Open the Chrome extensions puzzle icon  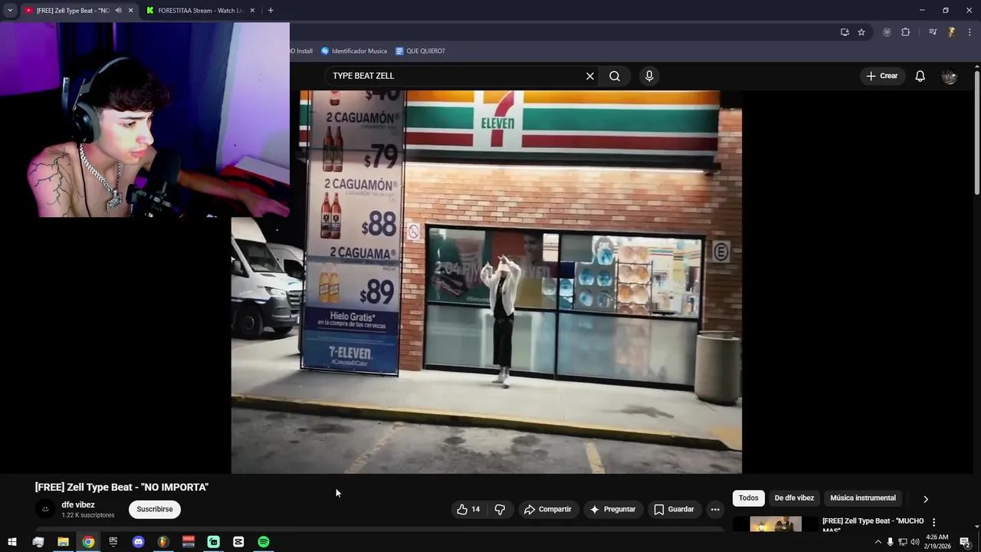pos(905,32)
